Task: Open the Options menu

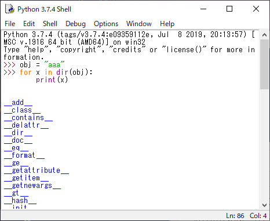Action: (x=106, y=24)
